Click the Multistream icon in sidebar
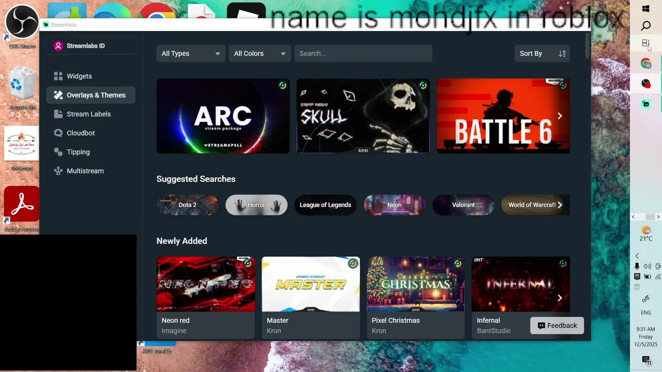The height and width of the screenshot is (372, 662). click(x=58, y=171)
